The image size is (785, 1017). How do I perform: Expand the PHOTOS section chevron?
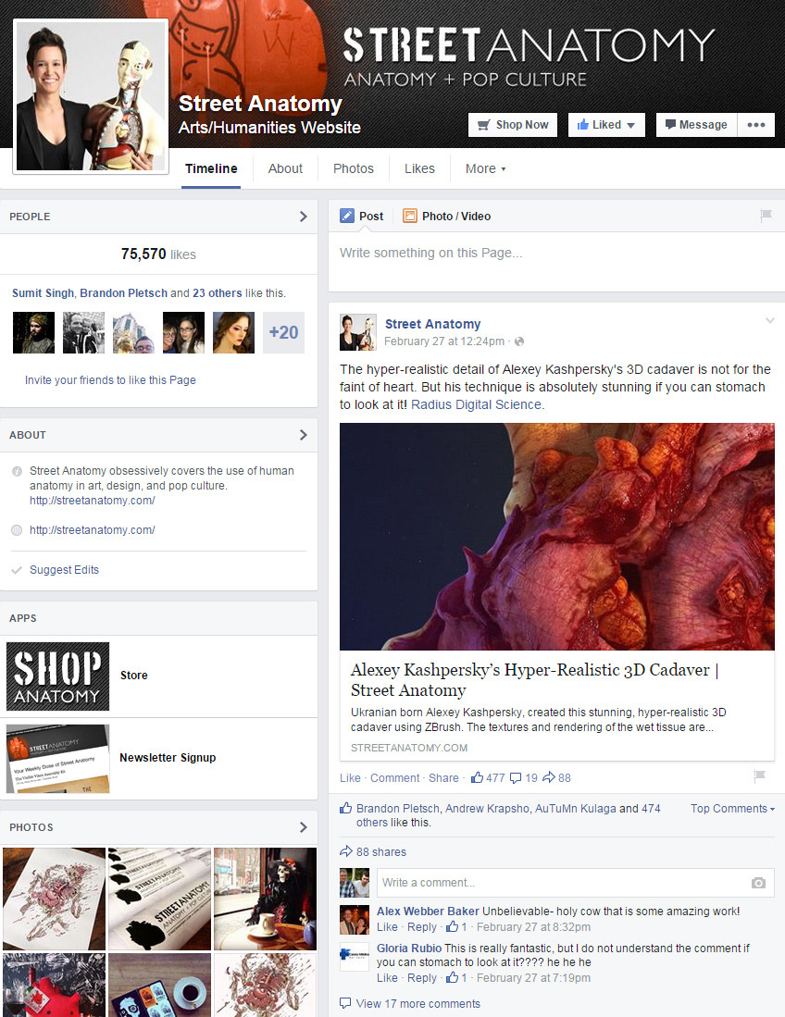pos(303,827)
